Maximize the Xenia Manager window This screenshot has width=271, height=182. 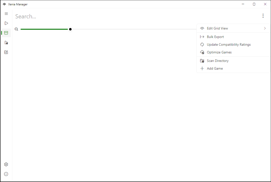pyautogui.click(x=254, y=4)
